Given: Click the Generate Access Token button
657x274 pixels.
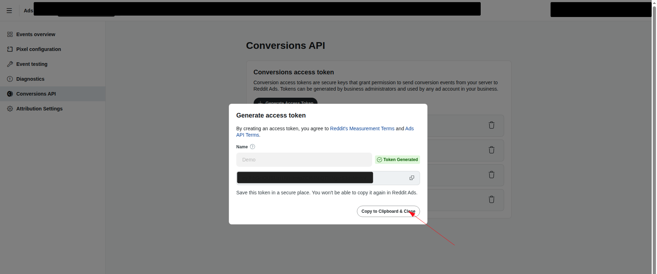Looking at the screenshot, I should [x=286, y=101].
